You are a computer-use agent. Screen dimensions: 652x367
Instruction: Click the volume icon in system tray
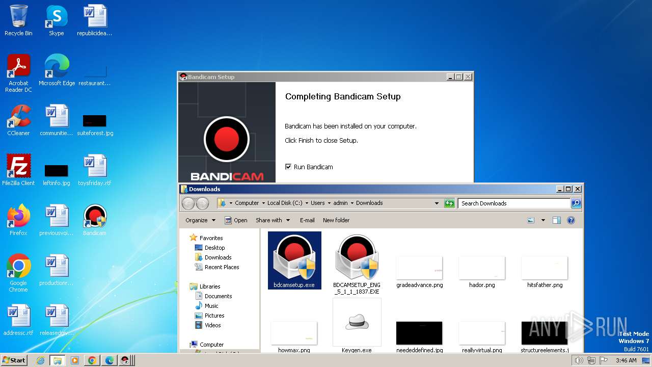(x=579, y=360)
